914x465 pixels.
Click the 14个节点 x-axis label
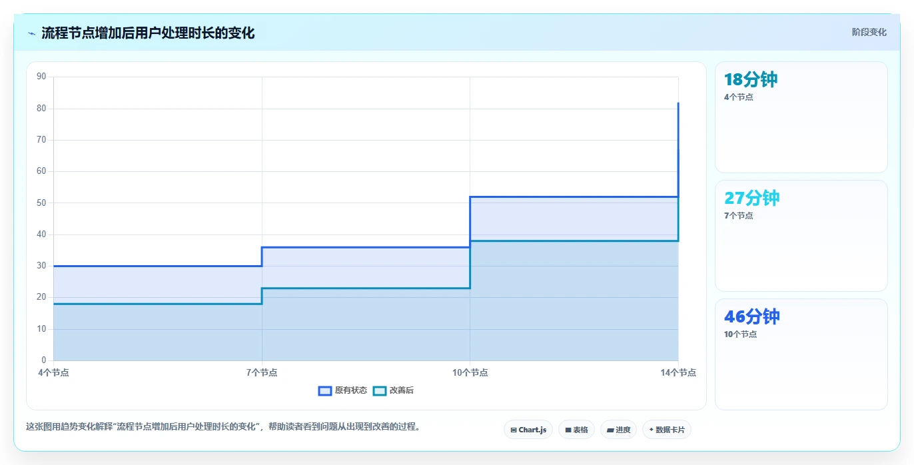click(678, 372)
